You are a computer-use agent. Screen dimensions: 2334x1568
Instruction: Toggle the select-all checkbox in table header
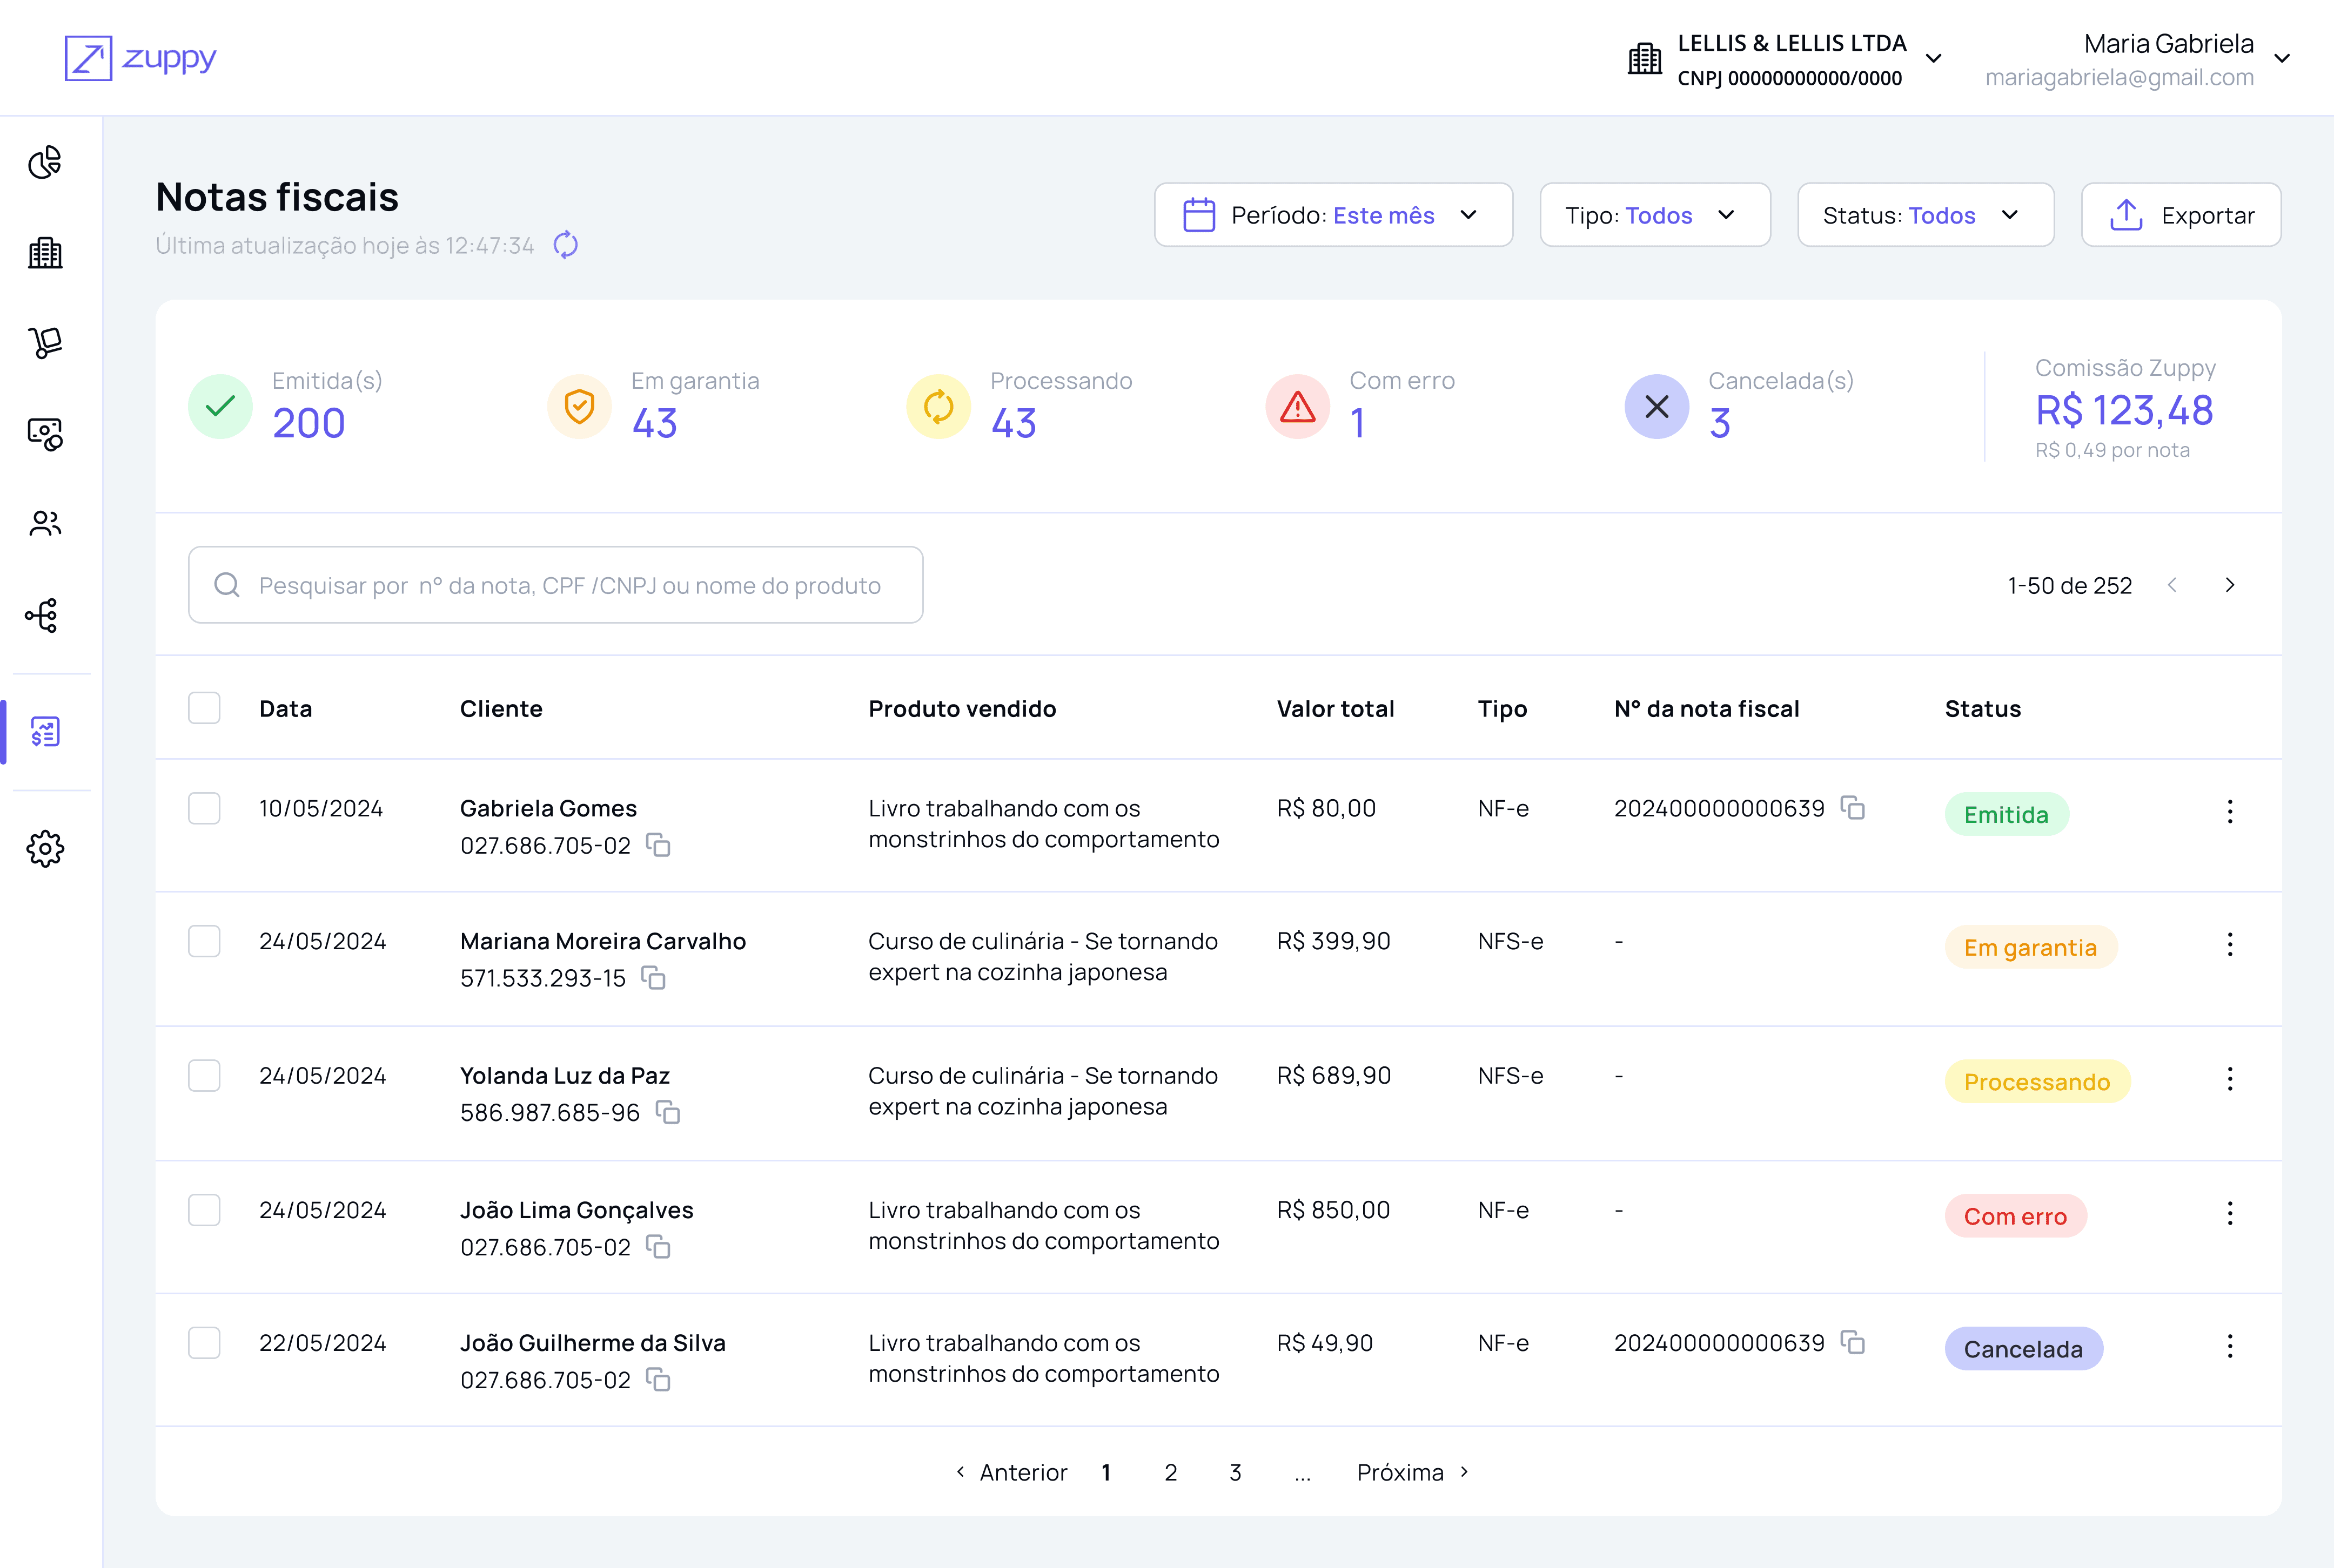tap(204, 708)
